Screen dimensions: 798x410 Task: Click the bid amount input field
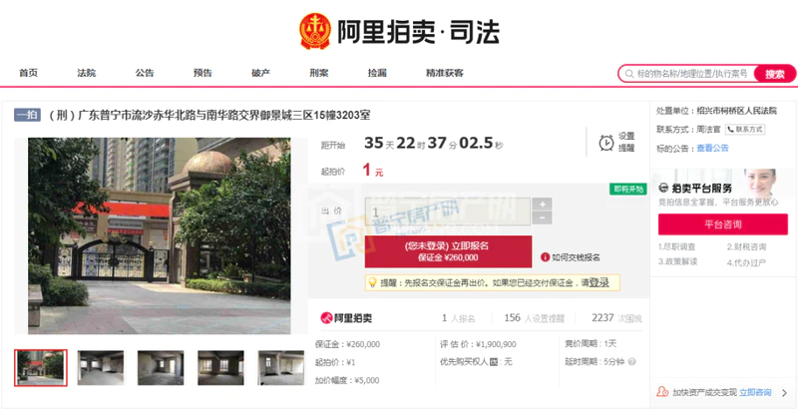click(448, 211)
